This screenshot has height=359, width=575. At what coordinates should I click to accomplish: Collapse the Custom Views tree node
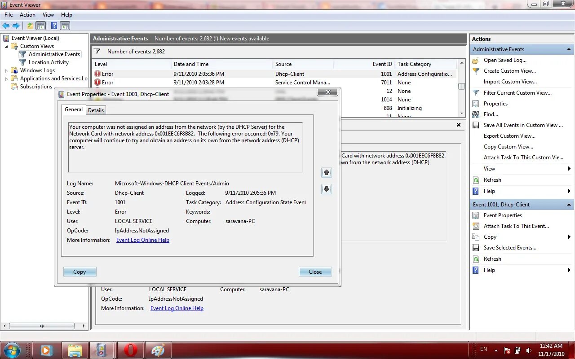6,47
